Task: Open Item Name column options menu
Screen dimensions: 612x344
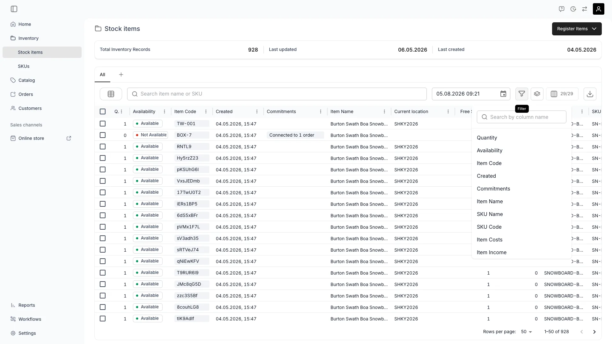Action: pyautogui.click(x=384, y=111)
